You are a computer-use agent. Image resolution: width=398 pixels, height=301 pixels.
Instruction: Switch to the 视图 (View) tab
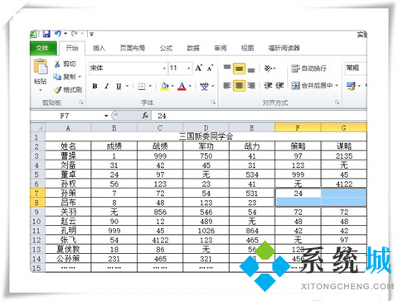tap(247, 48)
